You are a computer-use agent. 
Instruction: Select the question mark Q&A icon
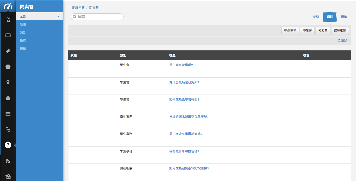[8, 145]
